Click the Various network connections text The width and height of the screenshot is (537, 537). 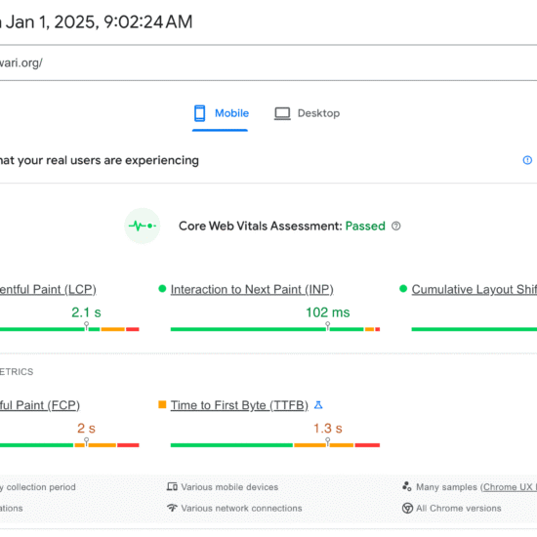pos(241,509)
